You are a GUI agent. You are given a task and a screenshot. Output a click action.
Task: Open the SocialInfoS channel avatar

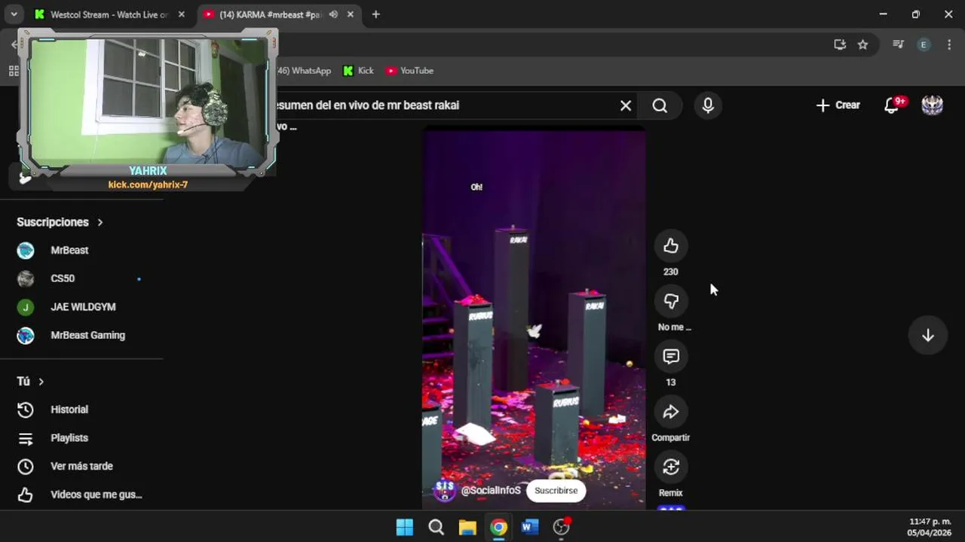pos(445,491)
